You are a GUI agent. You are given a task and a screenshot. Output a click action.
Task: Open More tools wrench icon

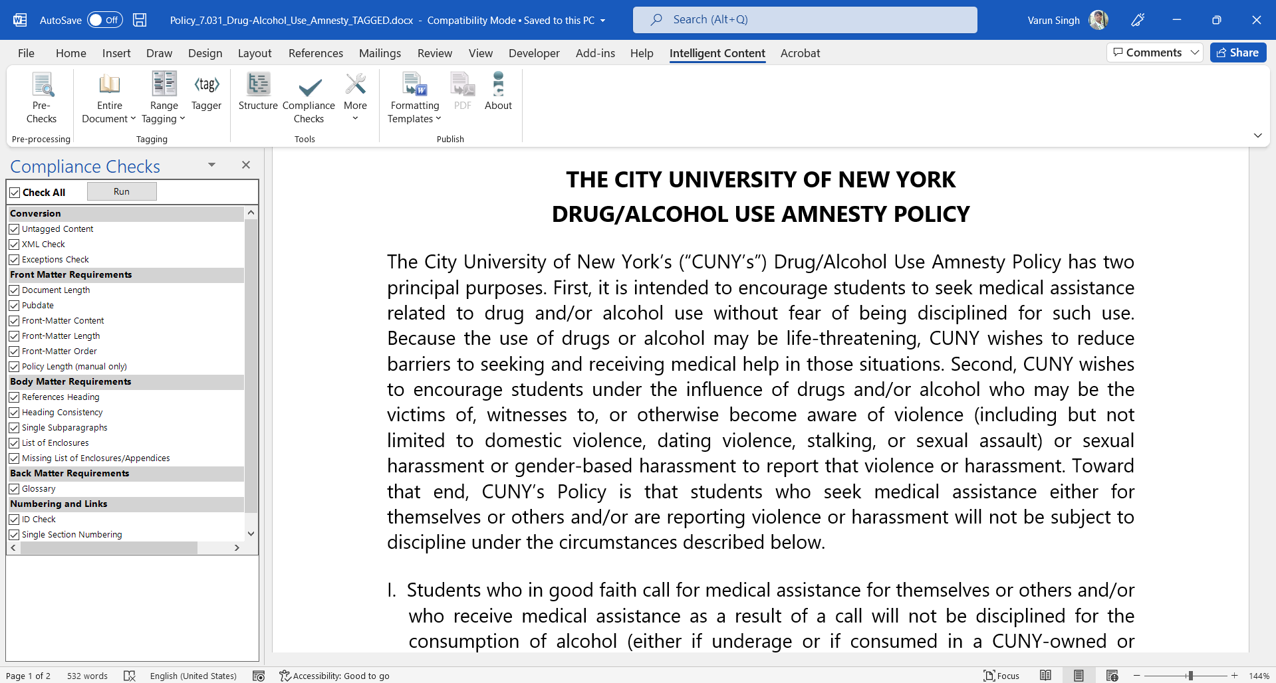355,84
